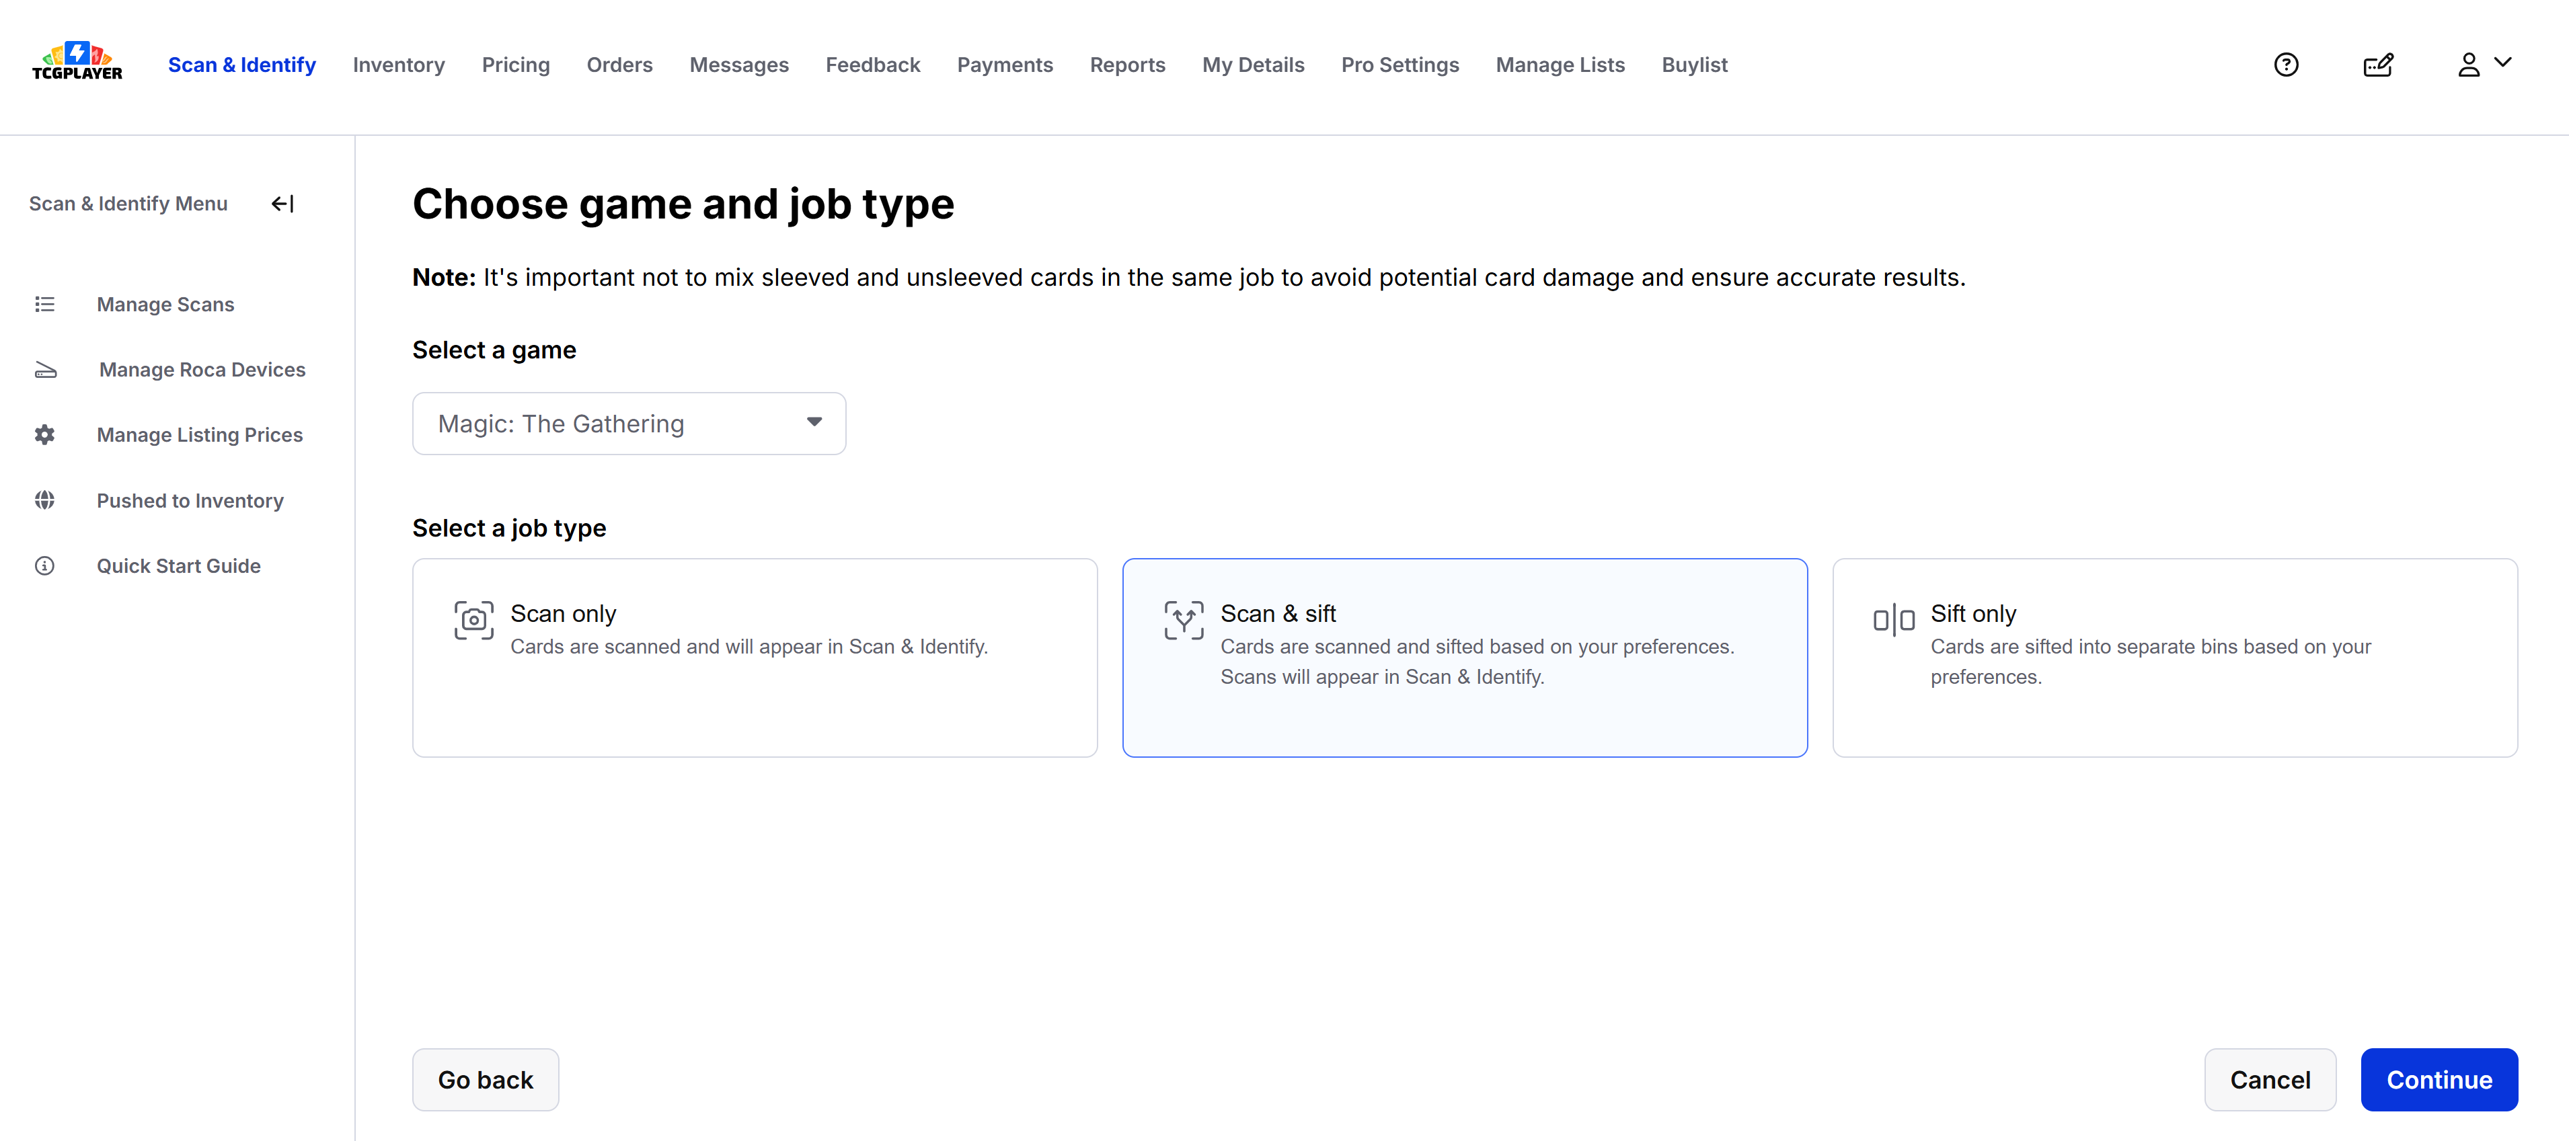Select the Scan only job type

[x=755, y=658]
